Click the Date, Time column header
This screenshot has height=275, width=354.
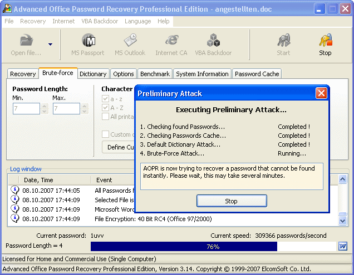click(x=55, y=180)
